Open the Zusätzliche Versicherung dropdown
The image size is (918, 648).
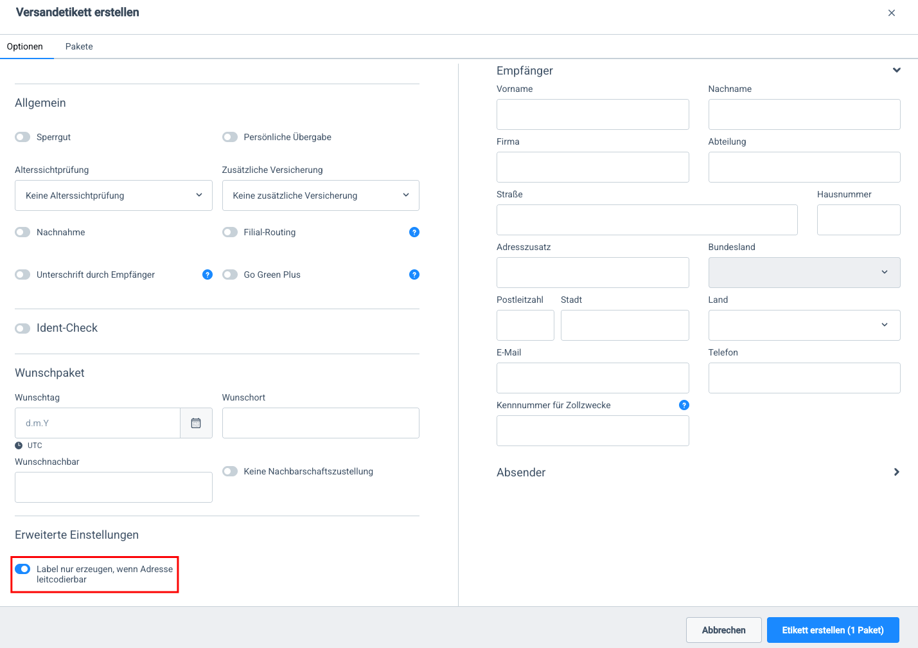pos(320,195)
